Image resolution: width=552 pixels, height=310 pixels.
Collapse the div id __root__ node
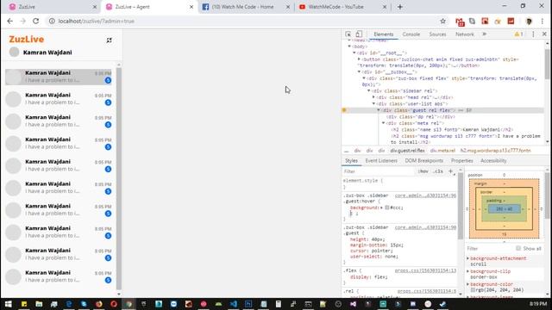coord(354,53)
